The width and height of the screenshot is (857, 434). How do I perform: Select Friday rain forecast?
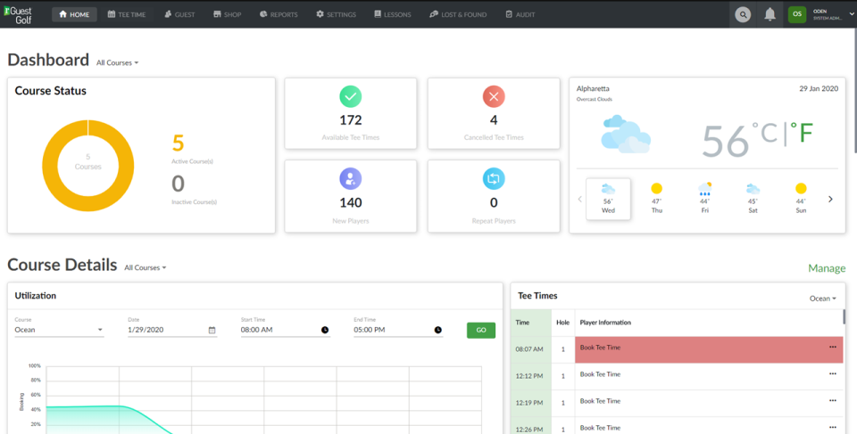(x=705, y=200)
